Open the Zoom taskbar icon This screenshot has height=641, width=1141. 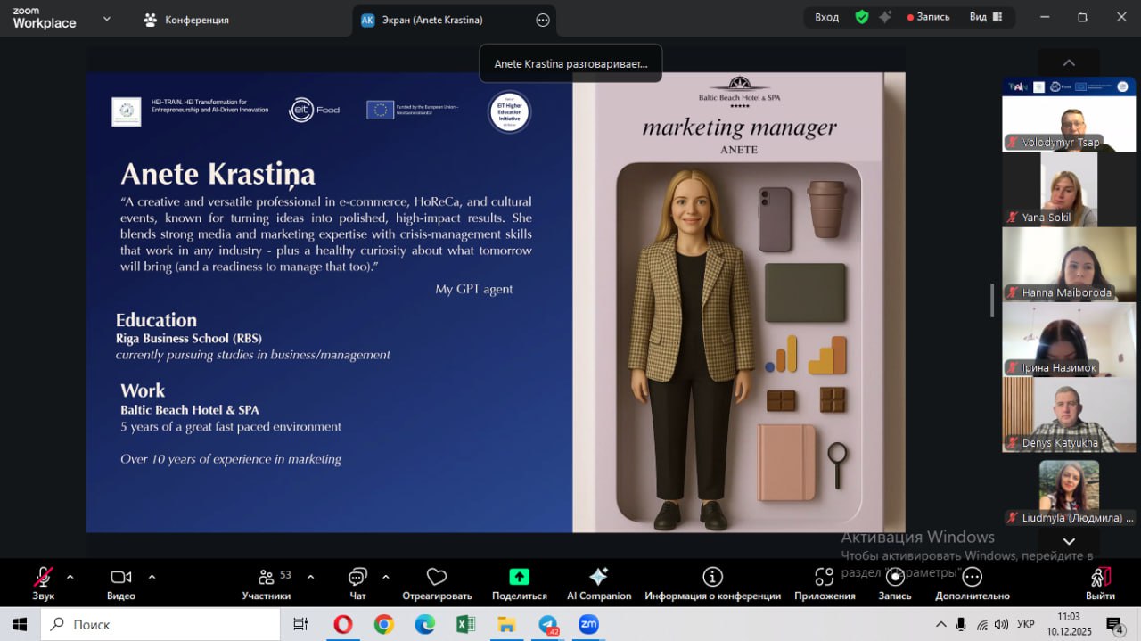(588, 624)
